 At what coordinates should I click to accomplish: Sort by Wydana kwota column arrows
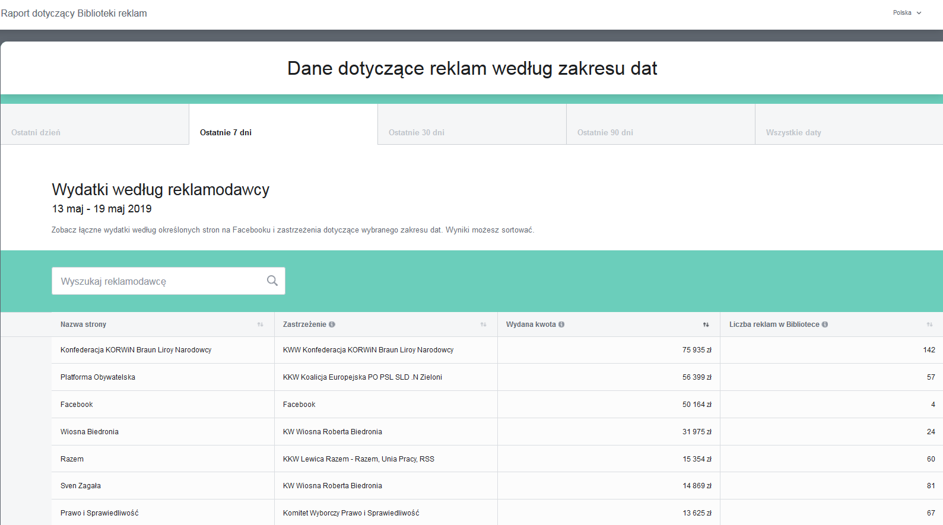[706, 324]
